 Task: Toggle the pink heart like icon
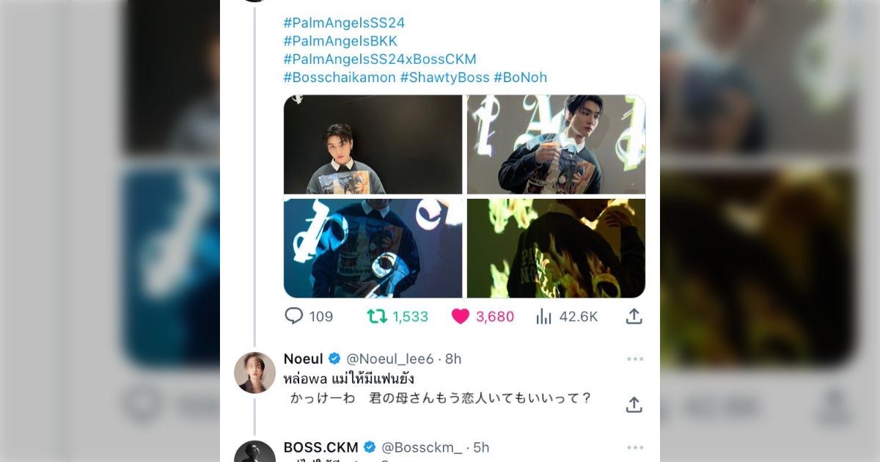pos(461,316)
